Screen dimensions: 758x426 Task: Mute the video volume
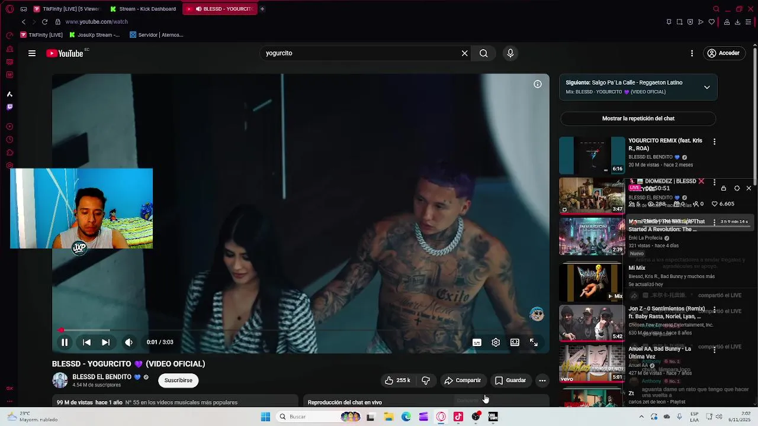click(129, 342)
